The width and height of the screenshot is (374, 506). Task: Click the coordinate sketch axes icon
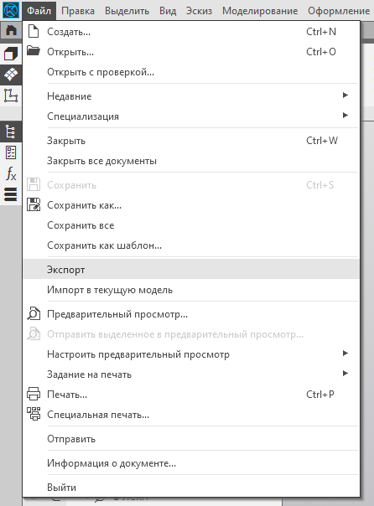(11, 96)
